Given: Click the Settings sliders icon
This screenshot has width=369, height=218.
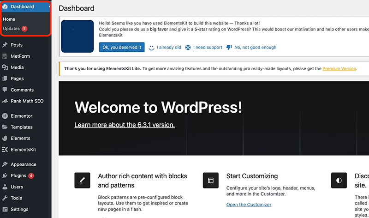Looking at the screenshot, I should [x=5, y=209].
